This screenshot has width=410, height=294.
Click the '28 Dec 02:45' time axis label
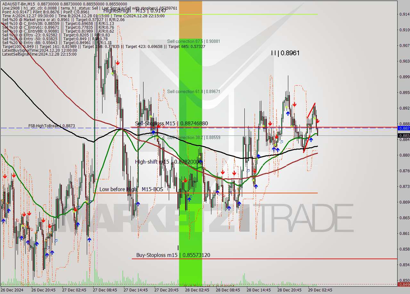coord(197,290)
